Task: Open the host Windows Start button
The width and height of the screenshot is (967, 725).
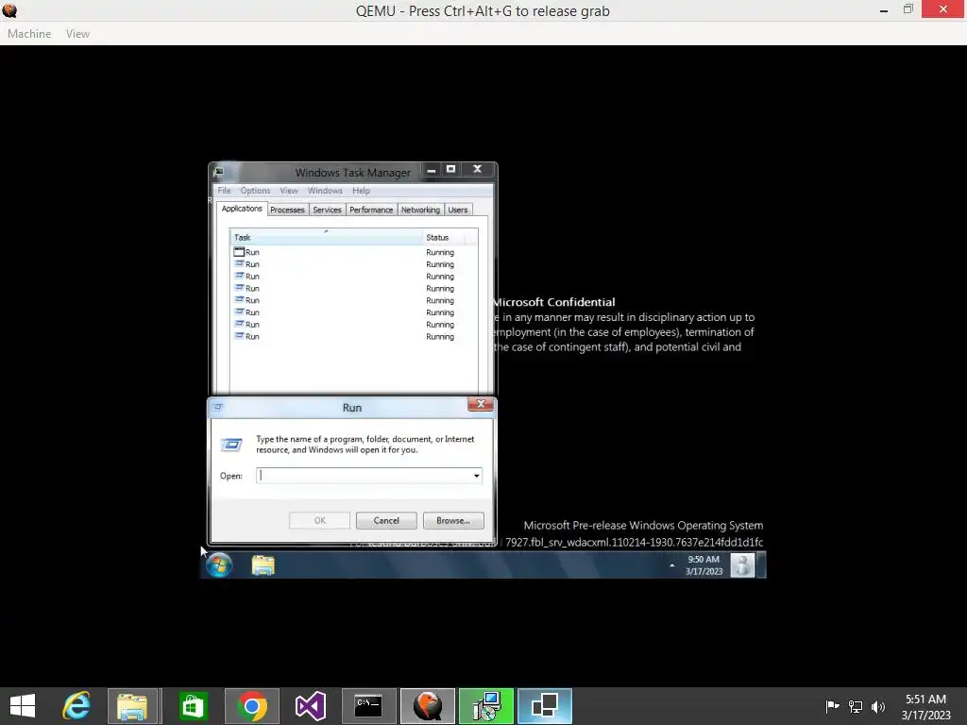Action: pyautogui.click(x=23, y=706)
